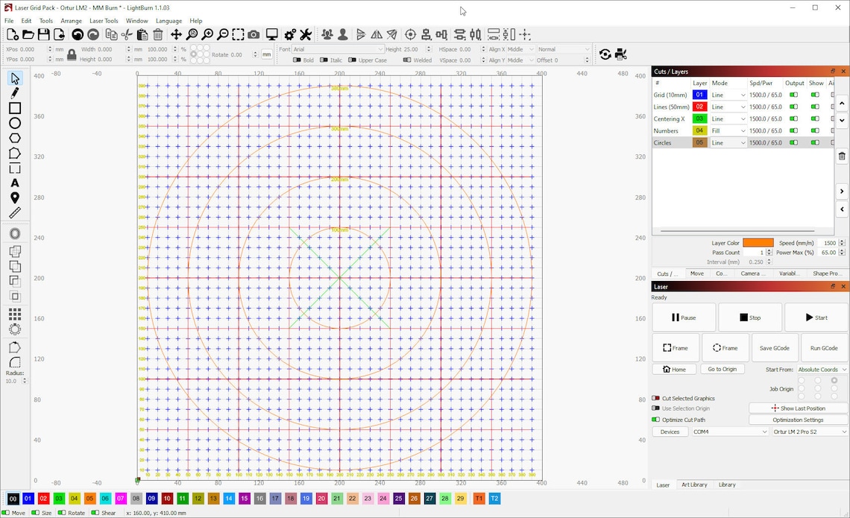
Task: Open the Circular Array tool
Action: 15,329
